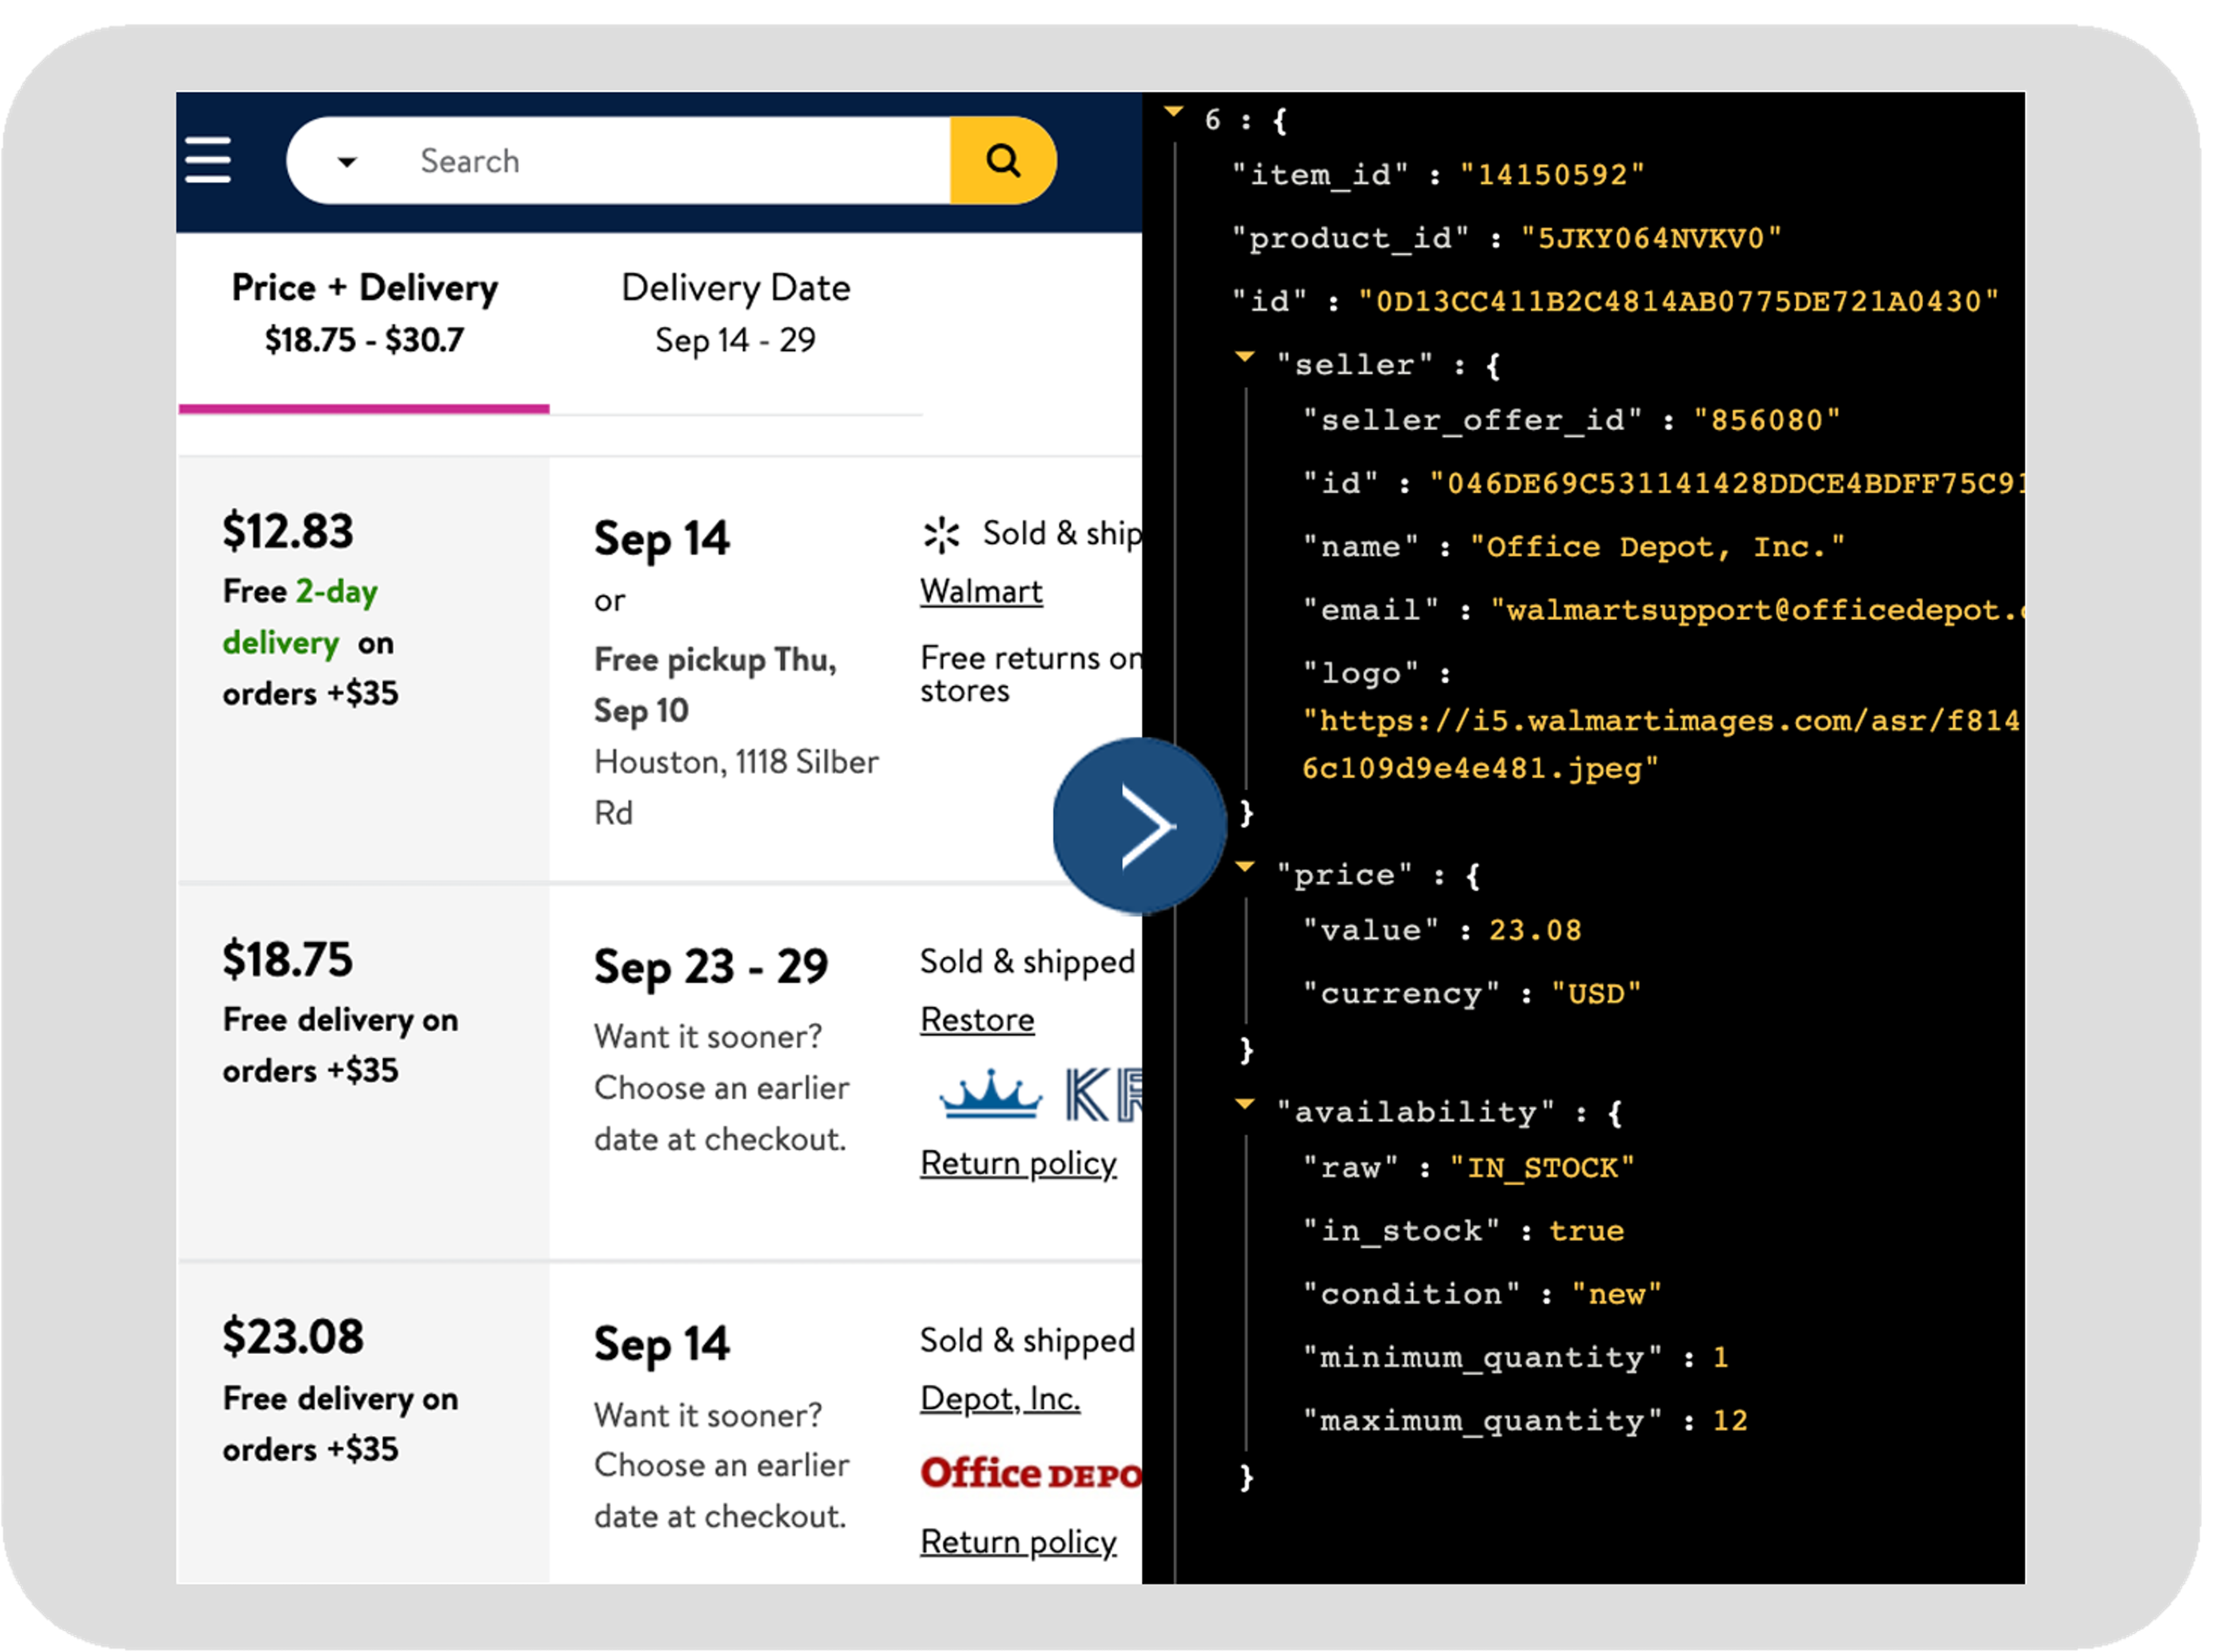View Return policy under Restore seller
This screenshot has width=2224, height=1652.
1017,1163
